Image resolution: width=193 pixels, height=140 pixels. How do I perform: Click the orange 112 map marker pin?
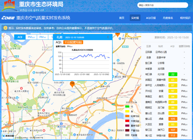click(x=72, y=84)
